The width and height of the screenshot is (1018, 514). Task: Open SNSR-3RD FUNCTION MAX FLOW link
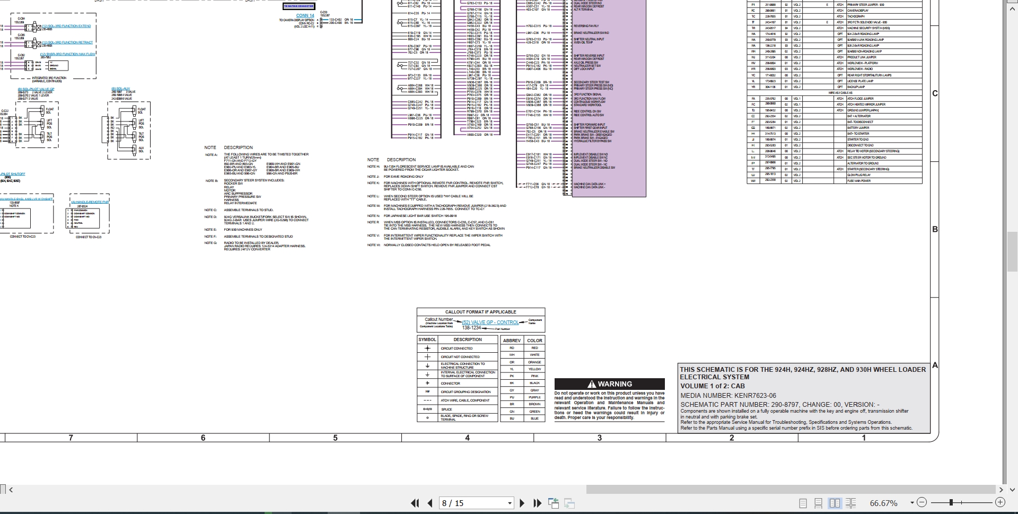coord(68,54)
